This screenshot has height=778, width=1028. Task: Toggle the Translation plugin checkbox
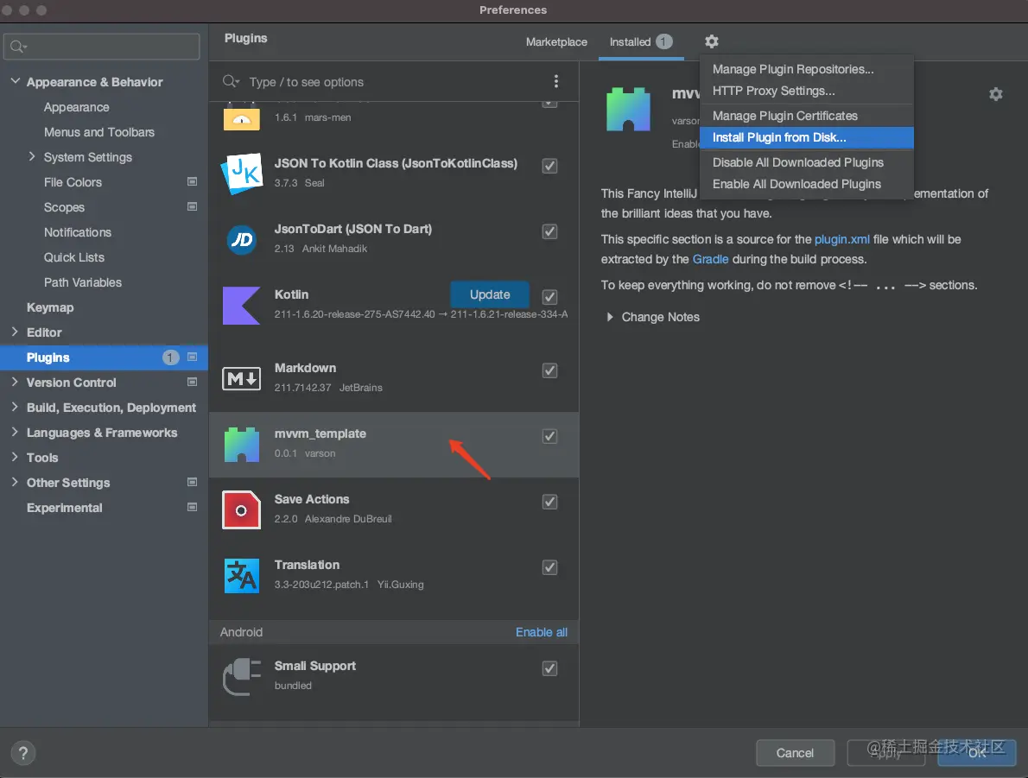pos(549,567)
